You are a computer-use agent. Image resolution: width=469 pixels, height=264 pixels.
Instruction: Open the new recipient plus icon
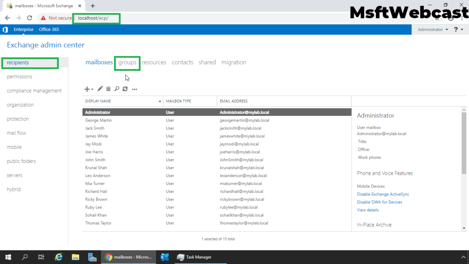[86, 89]
